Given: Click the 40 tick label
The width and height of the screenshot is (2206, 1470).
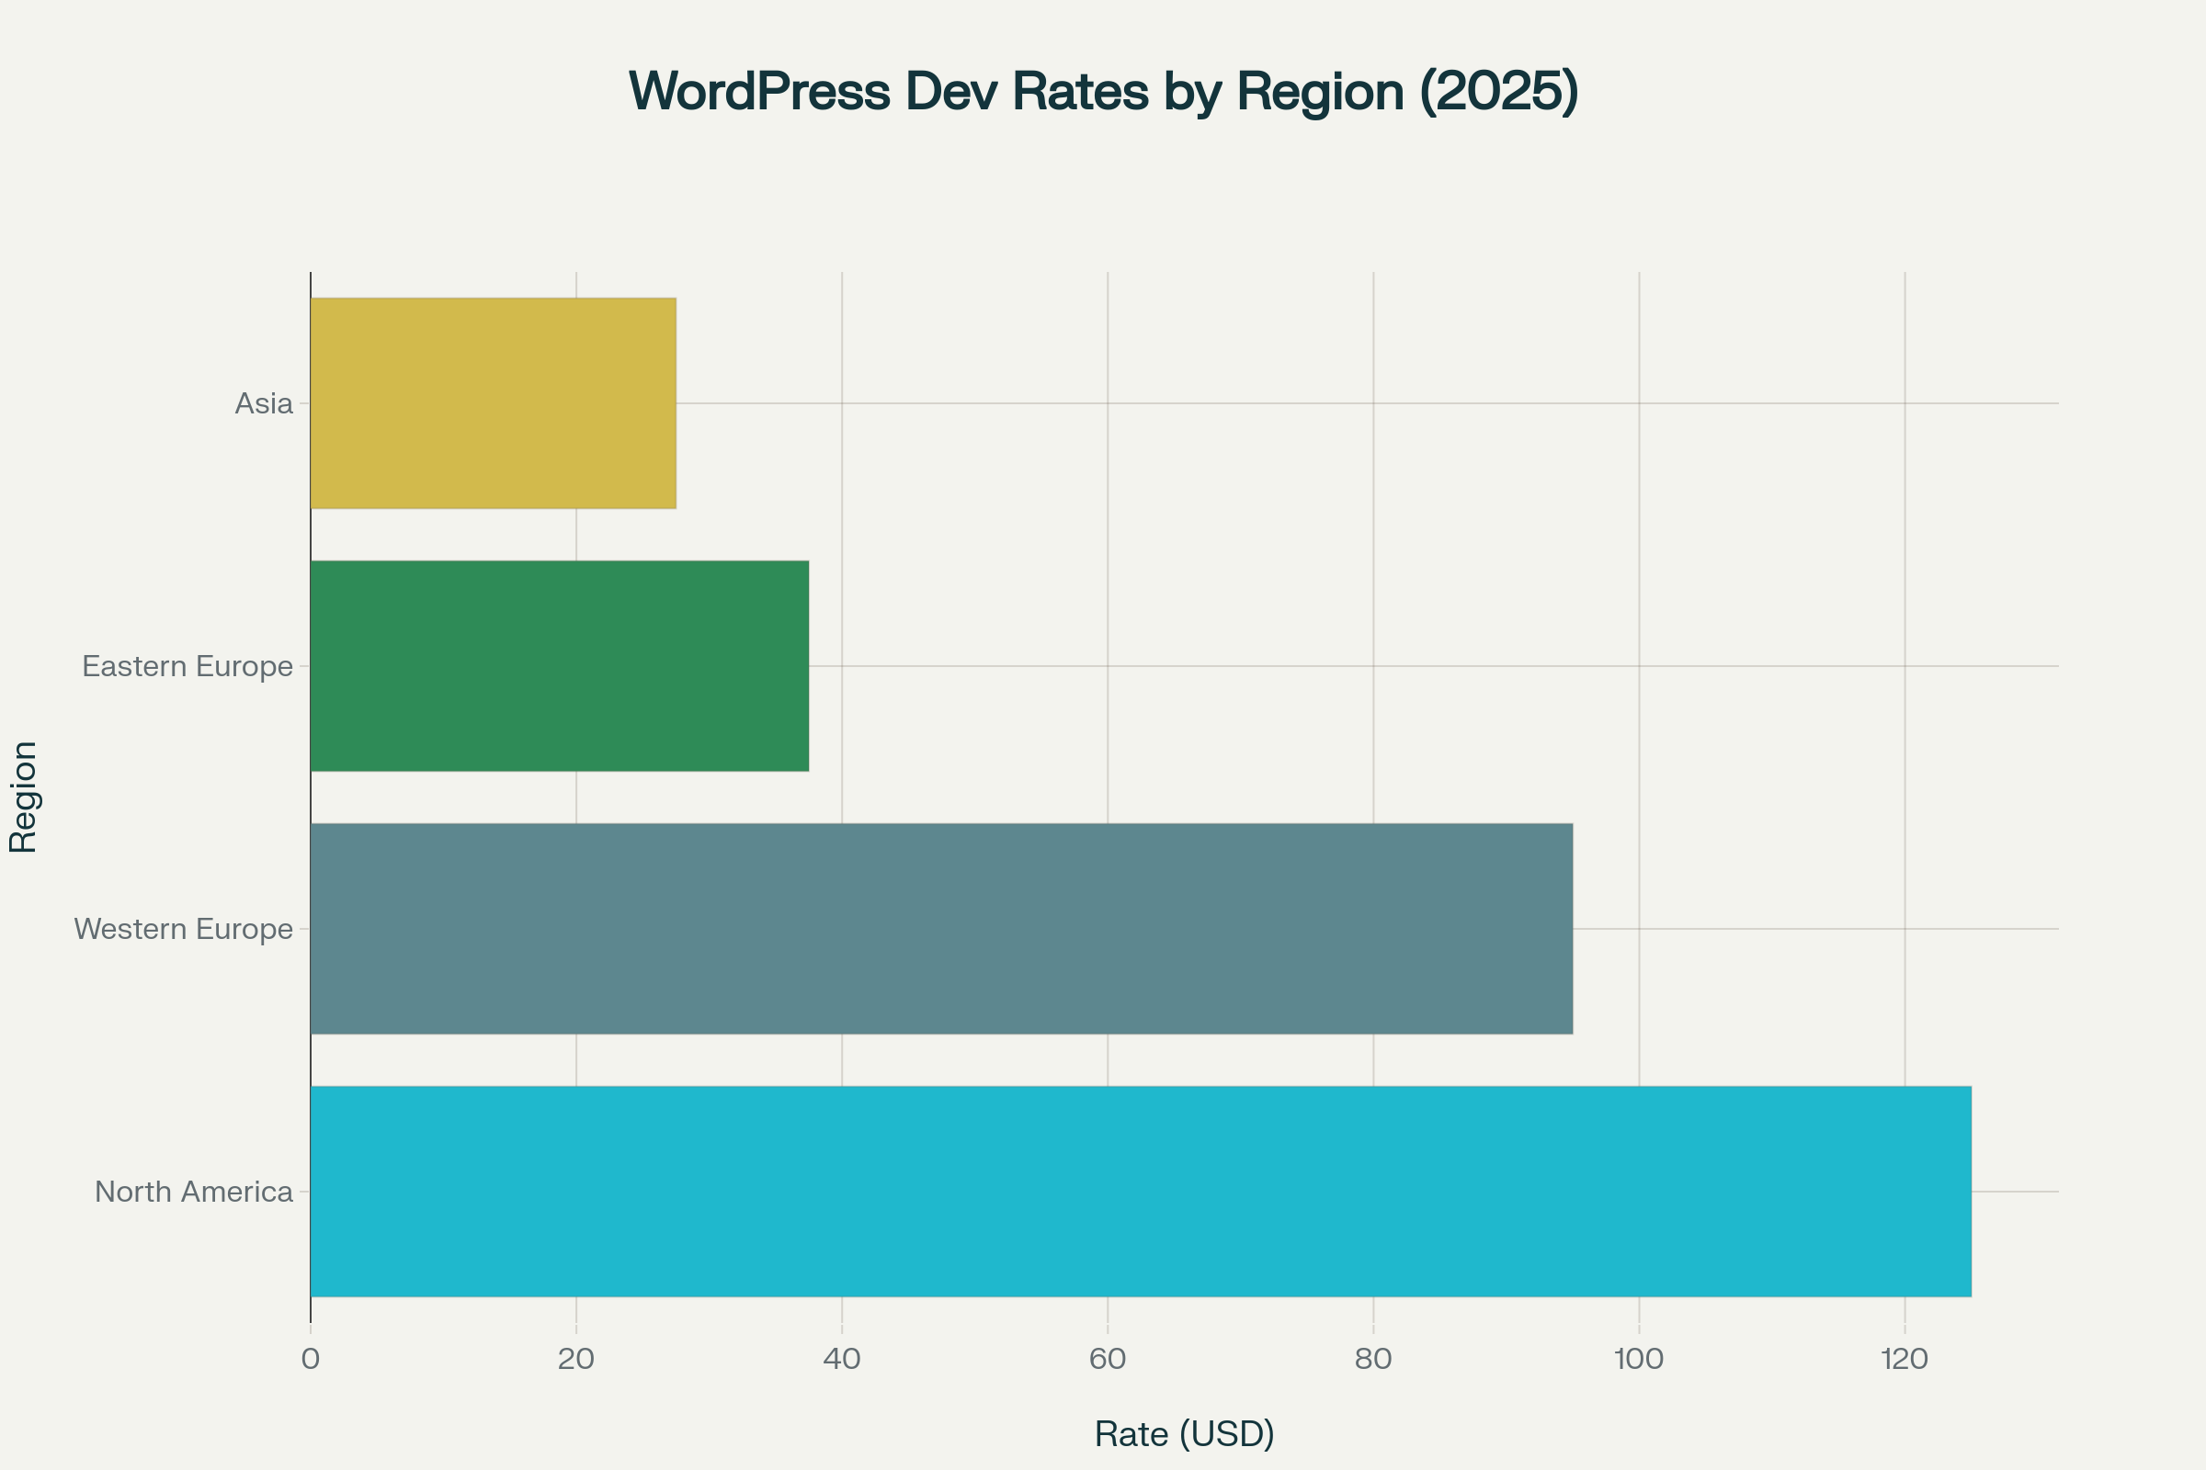Looking at the screenshot, I should coord(841,1360).
